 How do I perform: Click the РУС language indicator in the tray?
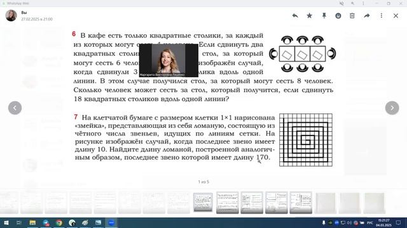click(370, 222)
